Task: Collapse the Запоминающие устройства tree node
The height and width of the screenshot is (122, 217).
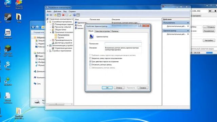Action: (x=48, y=45)
